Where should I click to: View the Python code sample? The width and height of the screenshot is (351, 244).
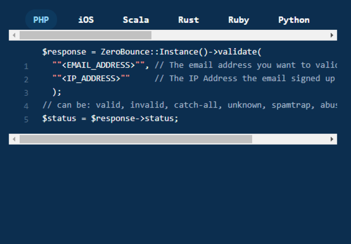[294, 20]
